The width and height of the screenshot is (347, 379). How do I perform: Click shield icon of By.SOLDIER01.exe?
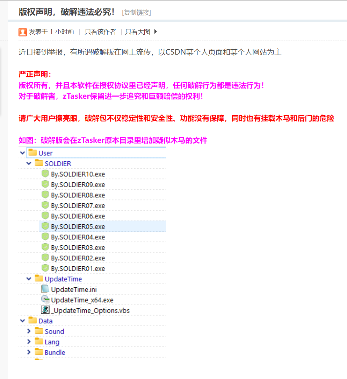[45, 268]
